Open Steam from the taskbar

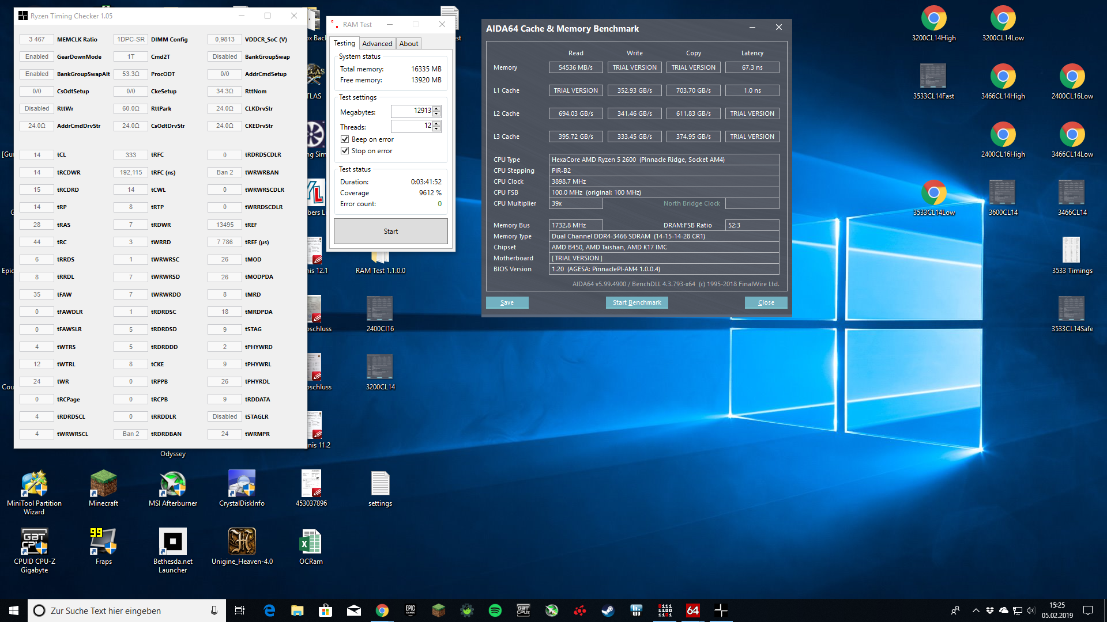pos(608,610)
